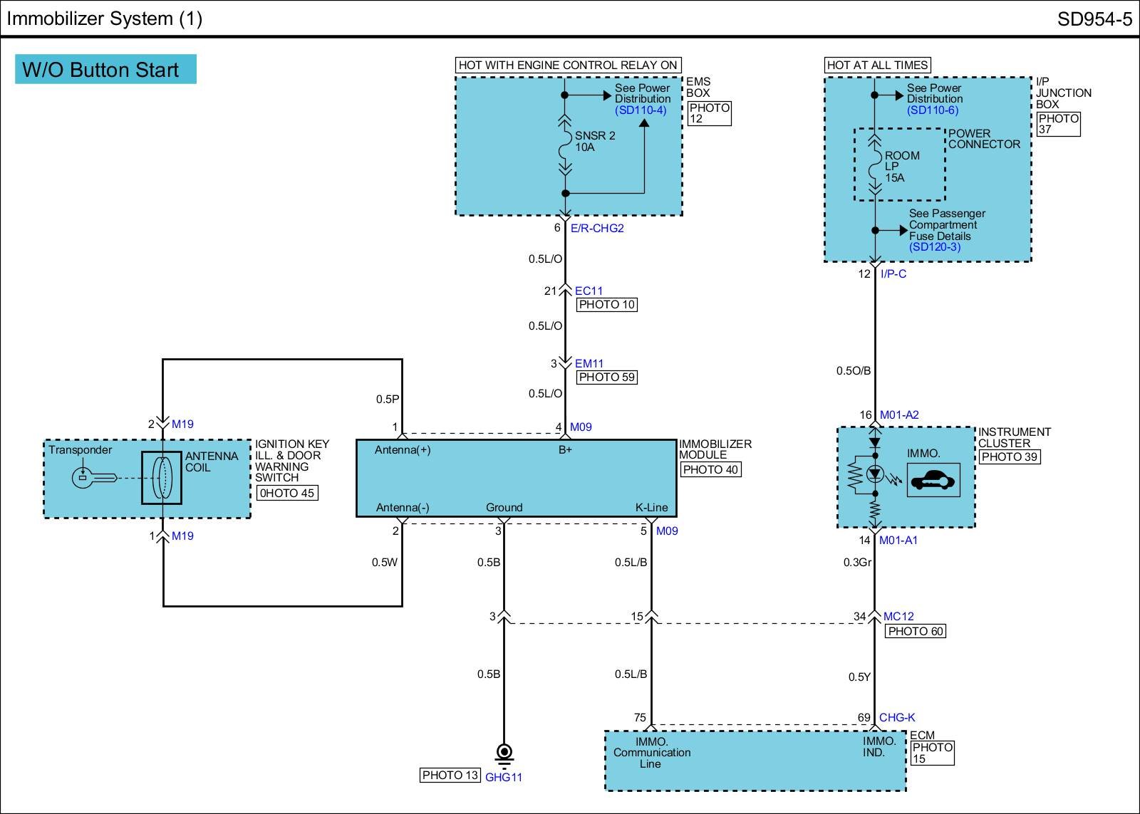Screen dimensions: 1140x814
Task: Select the CHG-K connector label
Action: [897, 718]
